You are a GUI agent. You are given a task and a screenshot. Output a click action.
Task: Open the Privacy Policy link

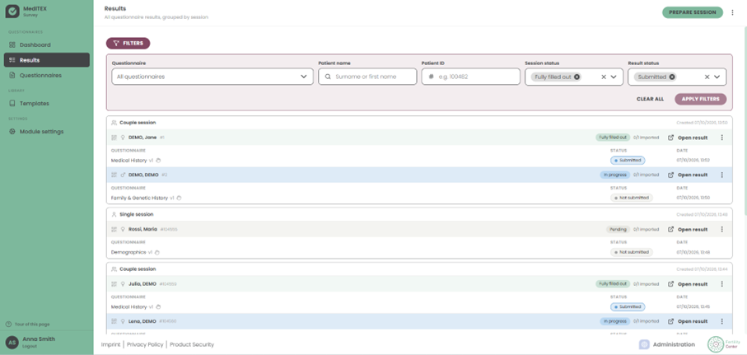(x=145, y=344)
